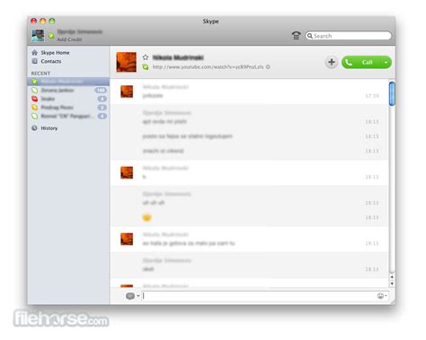Click the yellow smiley emoticon message
The height and width of the screenshot is (340, 426).
[x=146, y=217]
